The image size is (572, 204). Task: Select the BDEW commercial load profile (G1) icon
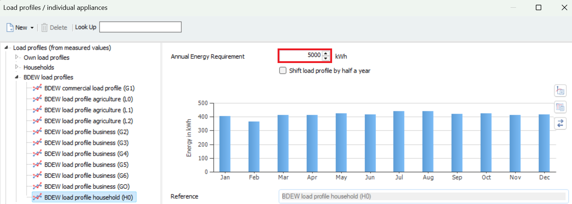(37, 88)
